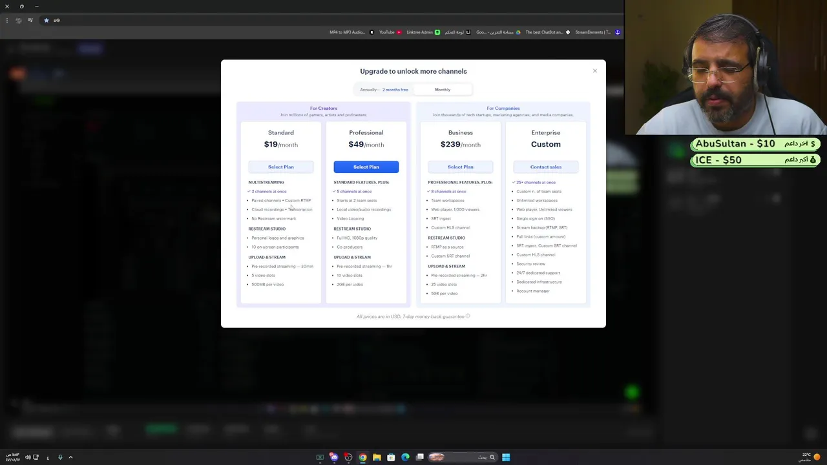
Task: Open Microsoft Edge from the taskbar
Action: click(405, 457)
